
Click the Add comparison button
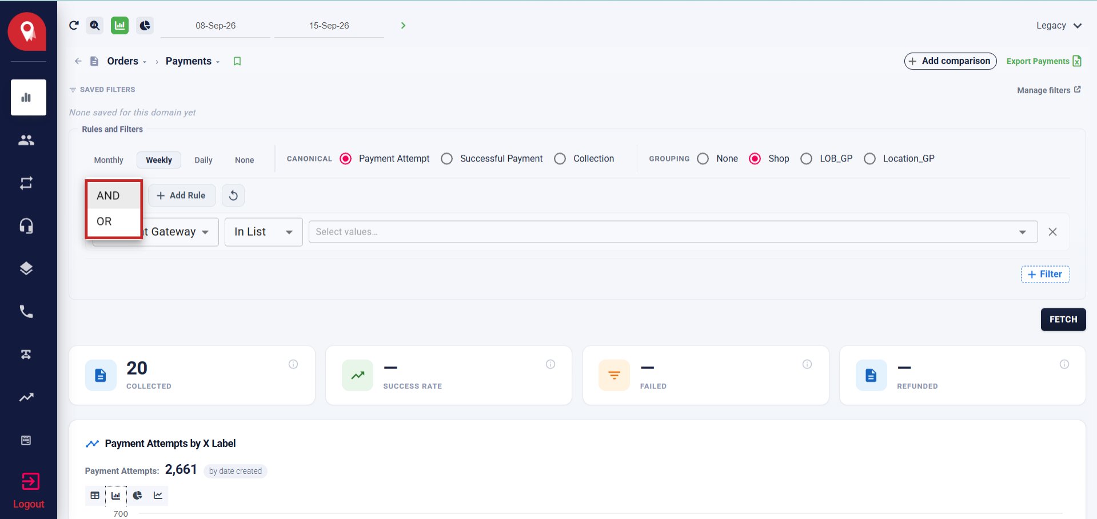950,61
